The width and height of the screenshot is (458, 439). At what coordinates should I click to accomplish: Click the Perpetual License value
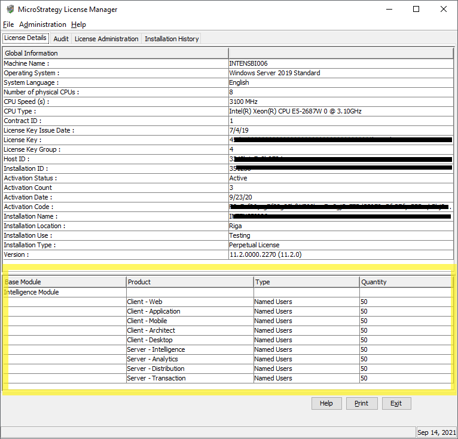pos(254,245)
